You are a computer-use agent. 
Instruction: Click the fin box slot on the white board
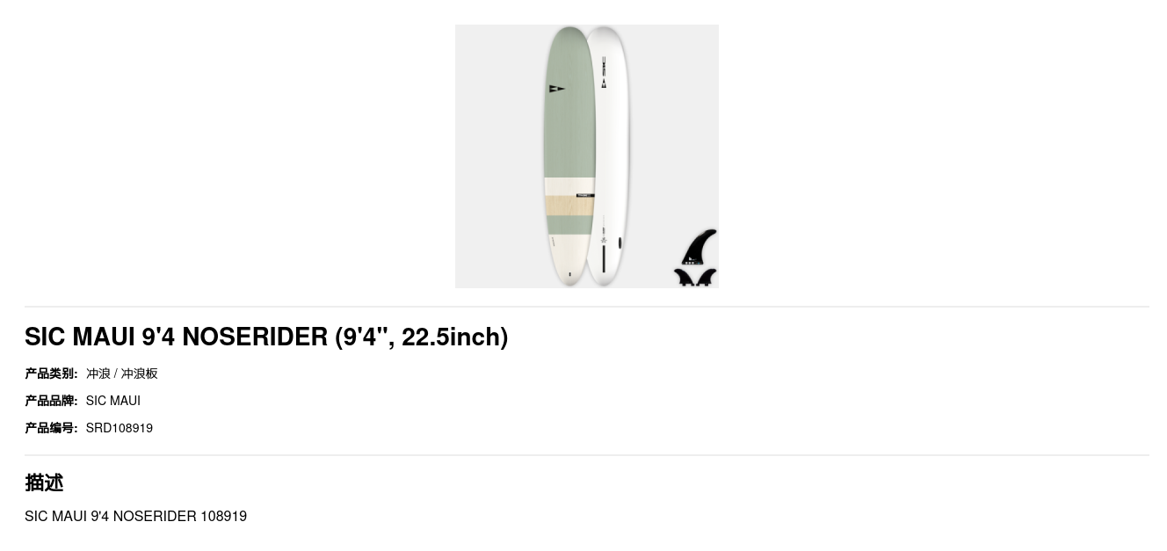(x=603, y=260)
